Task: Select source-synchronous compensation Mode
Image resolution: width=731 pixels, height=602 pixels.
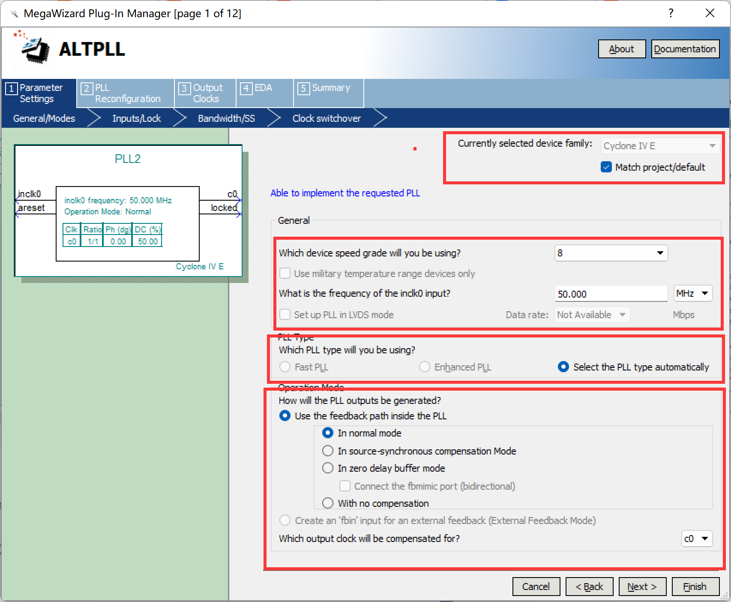Action: click(328, 451)
